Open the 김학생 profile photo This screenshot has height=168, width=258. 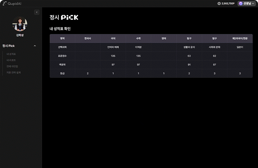(20, 24)
